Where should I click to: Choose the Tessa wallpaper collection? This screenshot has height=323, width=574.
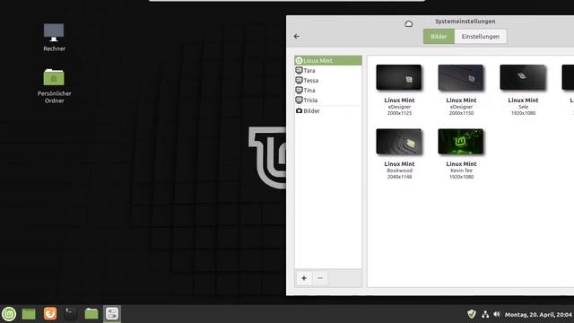(x=328, y=80)
